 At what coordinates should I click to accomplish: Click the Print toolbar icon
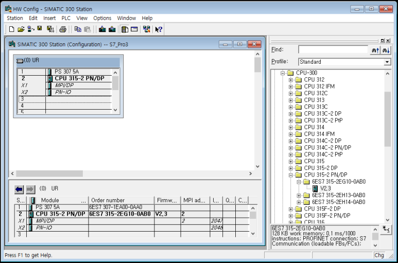coord(63,29)
